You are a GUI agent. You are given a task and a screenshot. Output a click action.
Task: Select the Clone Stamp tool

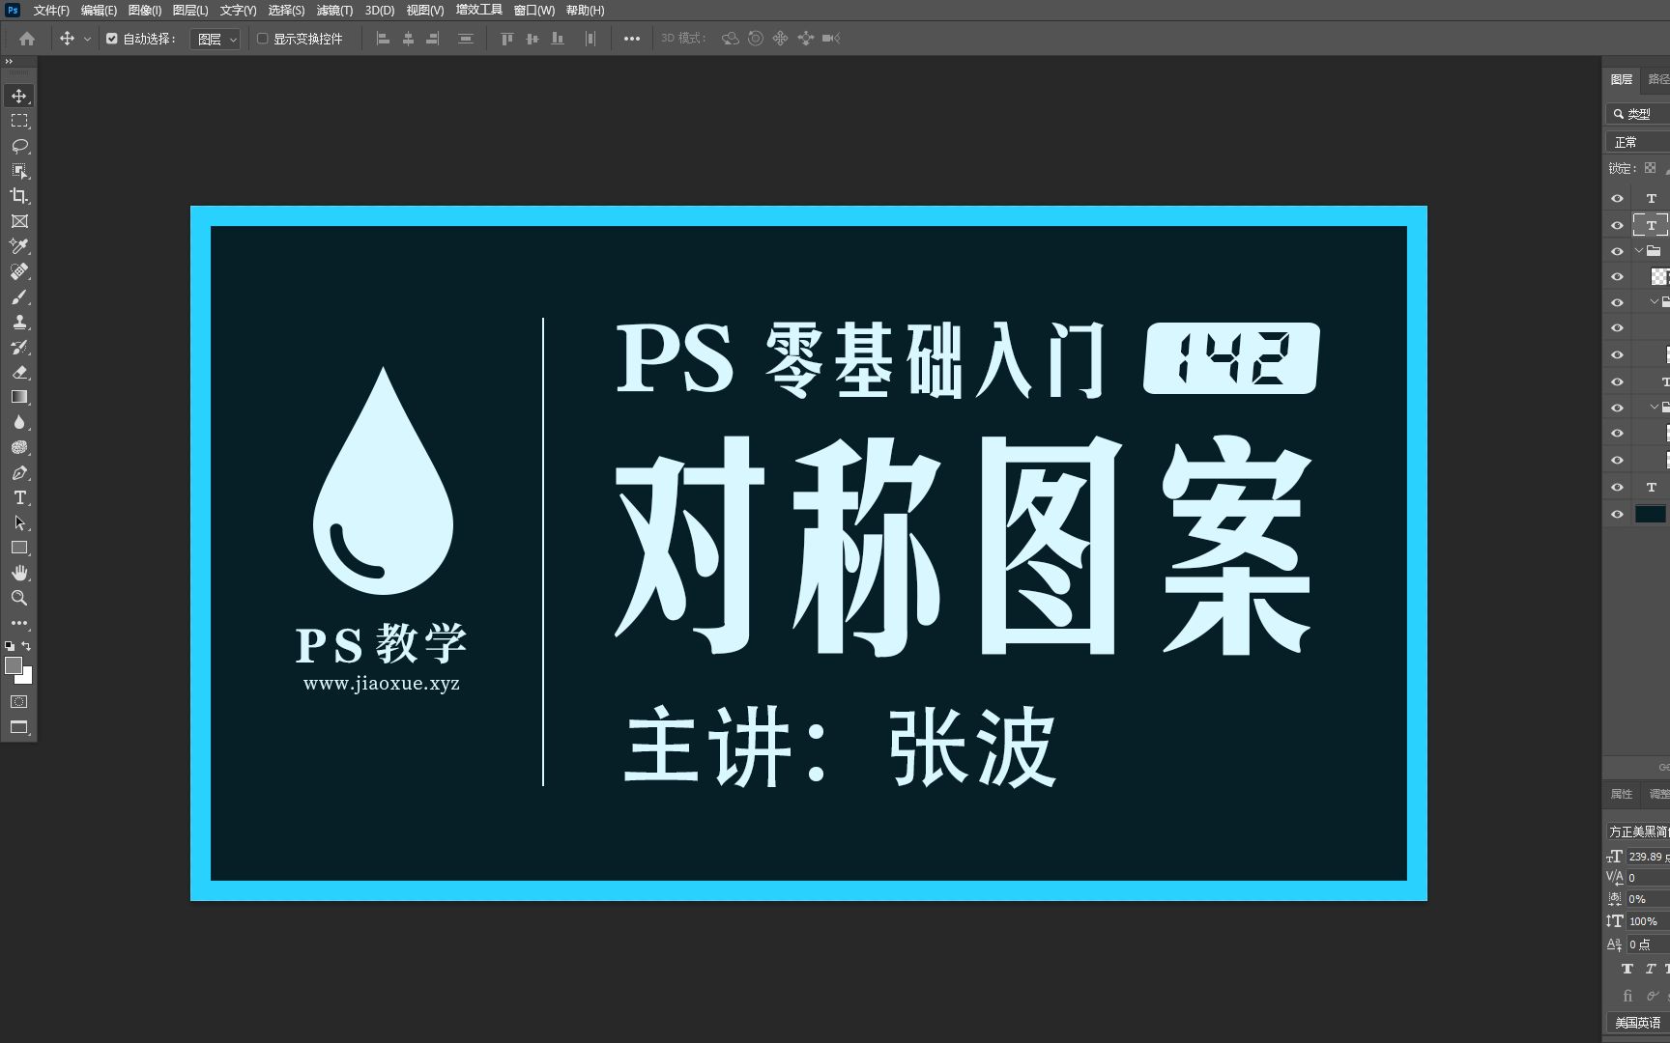pyautogui.click(x=19, y=322)
